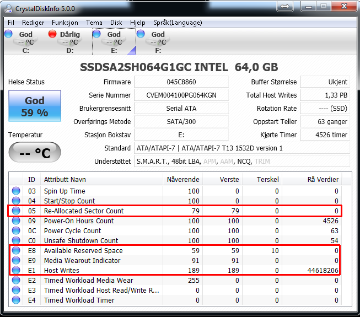Open the Tema menu
Image resolution: width=360 pixels, height=317 pixels.
(x=94, y=23)
